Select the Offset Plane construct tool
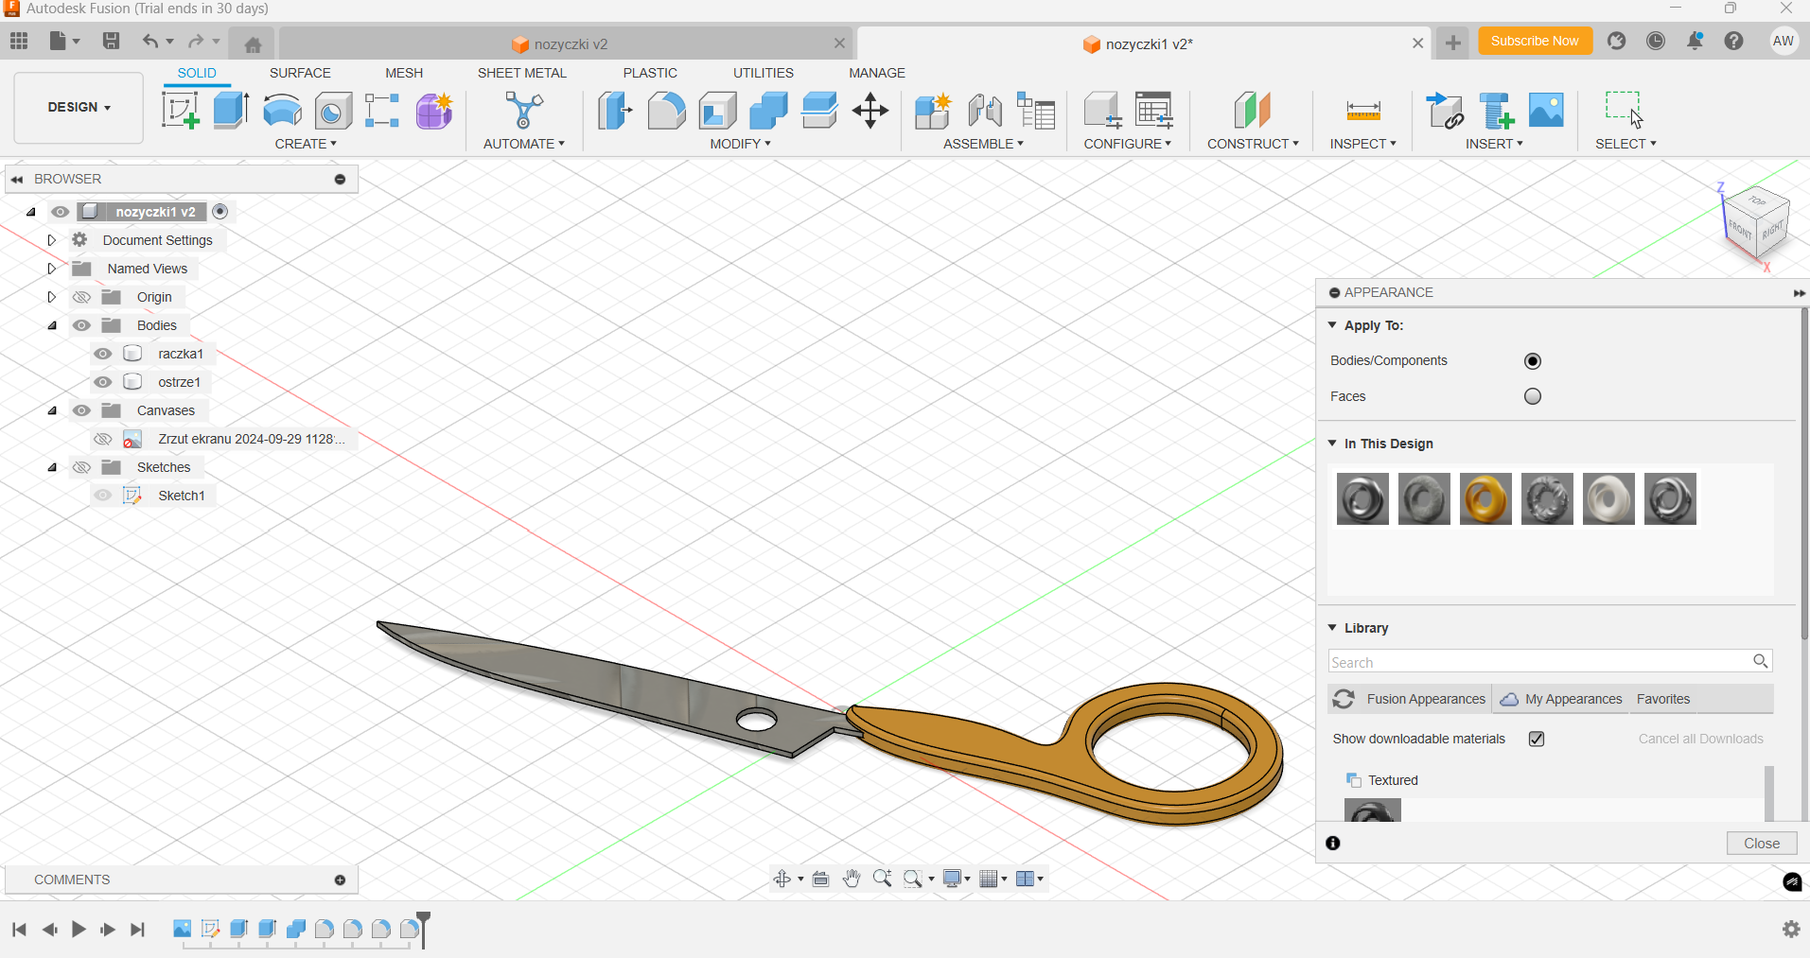The height and width of the screenshot is (958, 1810). click(1252, 111)
